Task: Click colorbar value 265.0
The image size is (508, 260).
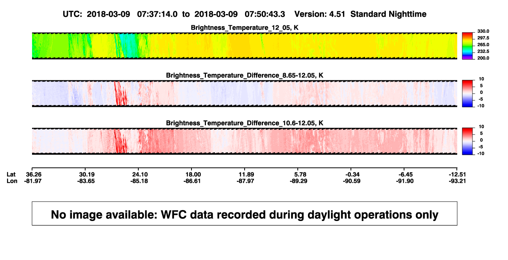Action: [483, 45]
